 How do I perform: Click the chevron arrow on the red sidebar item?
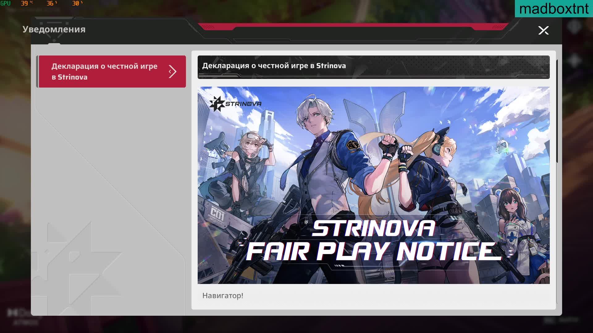172,72
